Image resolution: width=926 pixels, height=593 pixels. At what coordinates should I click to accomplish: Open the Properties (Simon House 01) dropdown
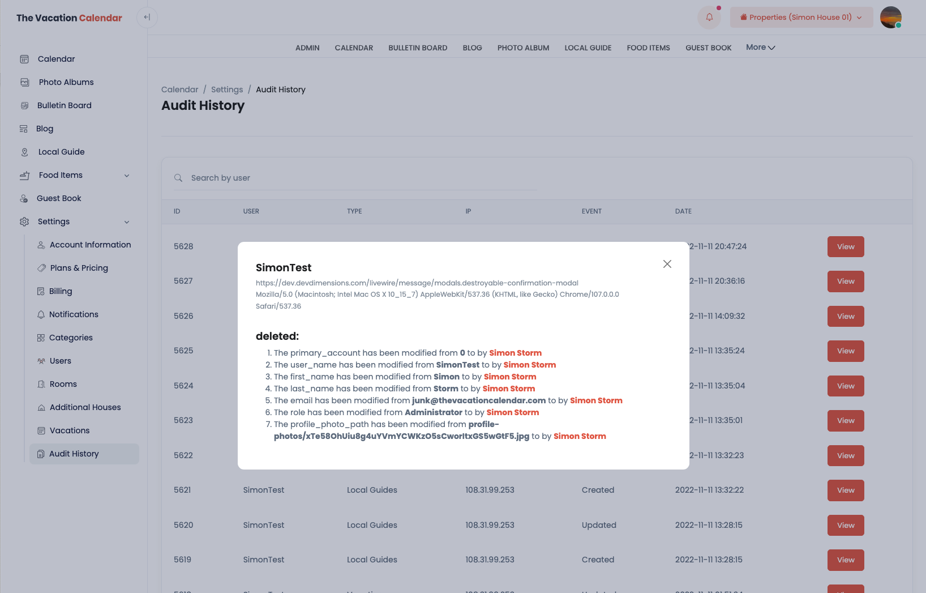click(x=801, y=18)
